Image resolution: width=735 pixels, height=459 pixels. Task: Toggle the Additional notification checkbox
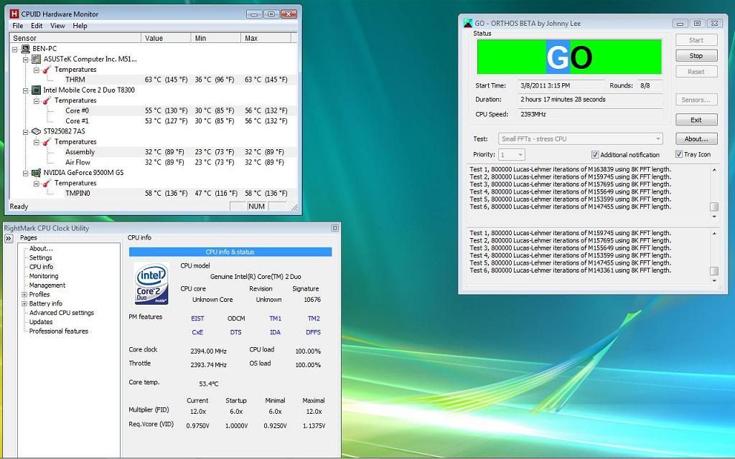[x=595, y=155]
